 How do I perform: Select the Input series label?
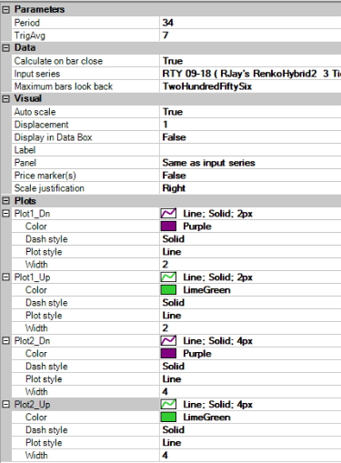pos(37,74)
